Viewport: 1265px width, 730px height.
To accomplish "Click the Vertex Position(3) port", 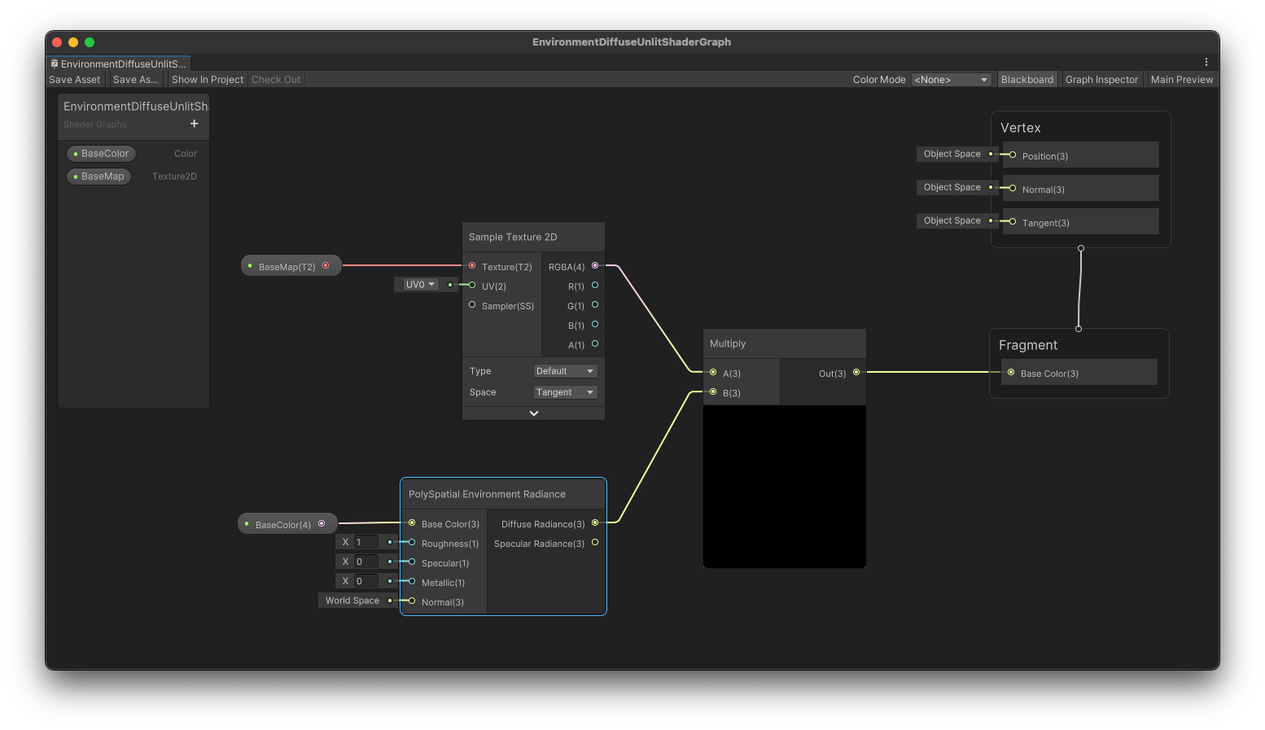I will 1013,155.
